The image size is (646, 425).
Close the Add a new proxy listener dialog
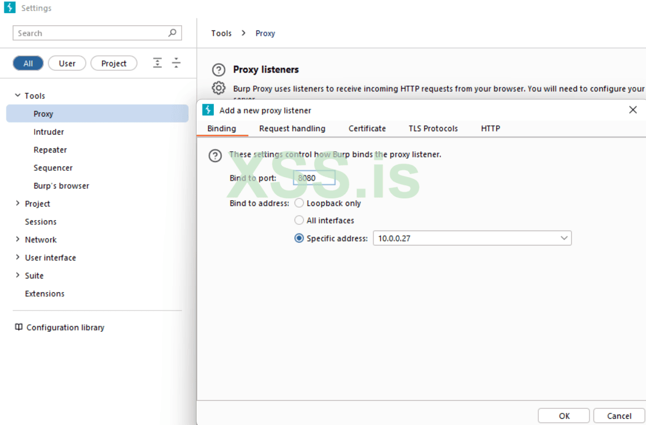click(633, 110)
